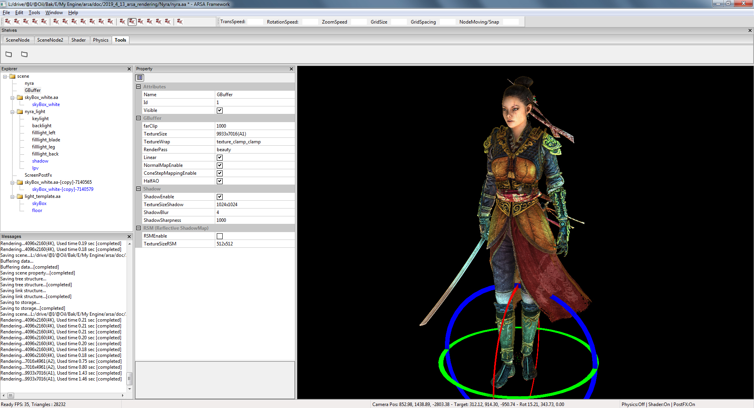Close the Messages panel
Screen dimensions: 754x408
point(129,236)
